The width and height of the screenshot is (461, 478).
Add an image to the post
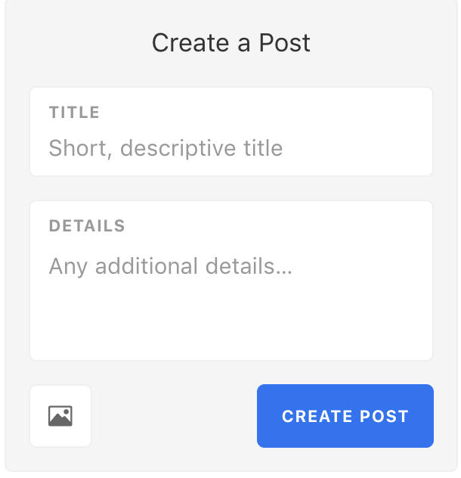point(60,416)
